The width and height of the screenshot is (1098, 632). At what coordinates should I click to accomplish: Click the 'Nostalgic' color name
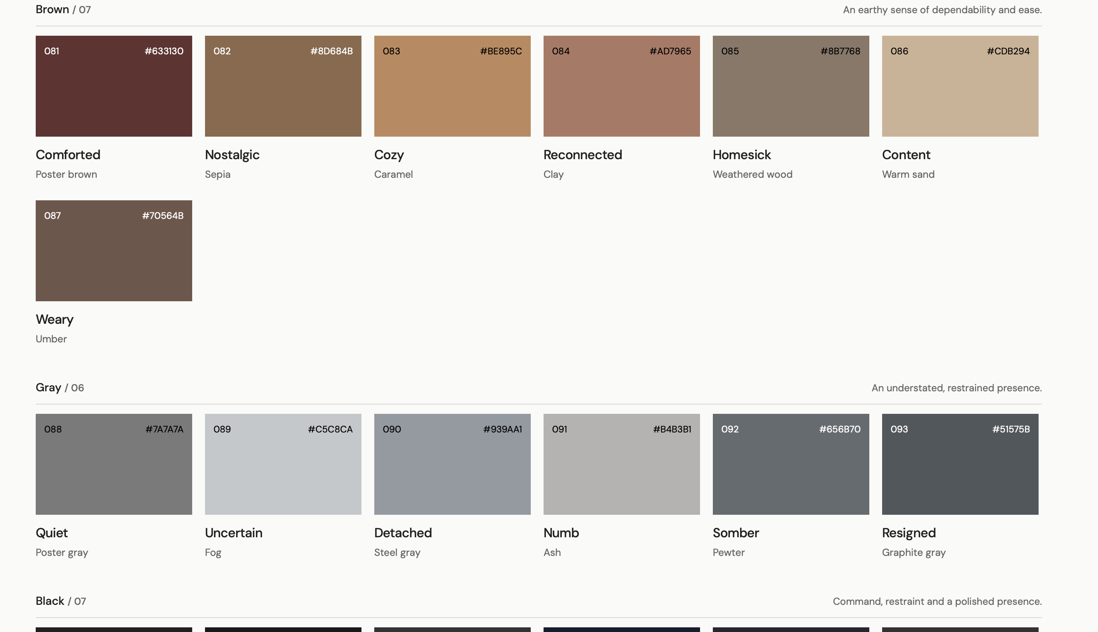[232, 155]
